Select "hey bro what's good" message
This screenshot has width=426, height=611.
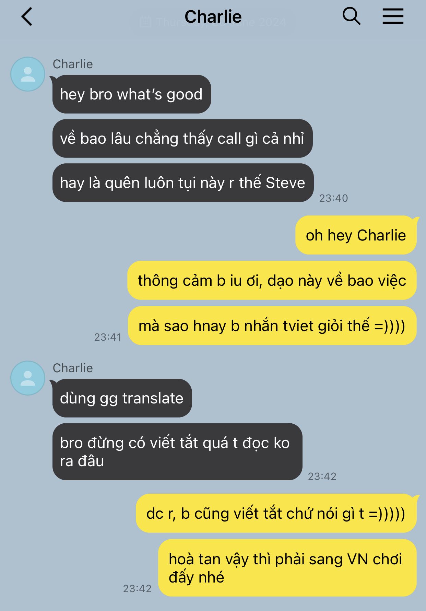pyautogui.click(x=132, y=94)
